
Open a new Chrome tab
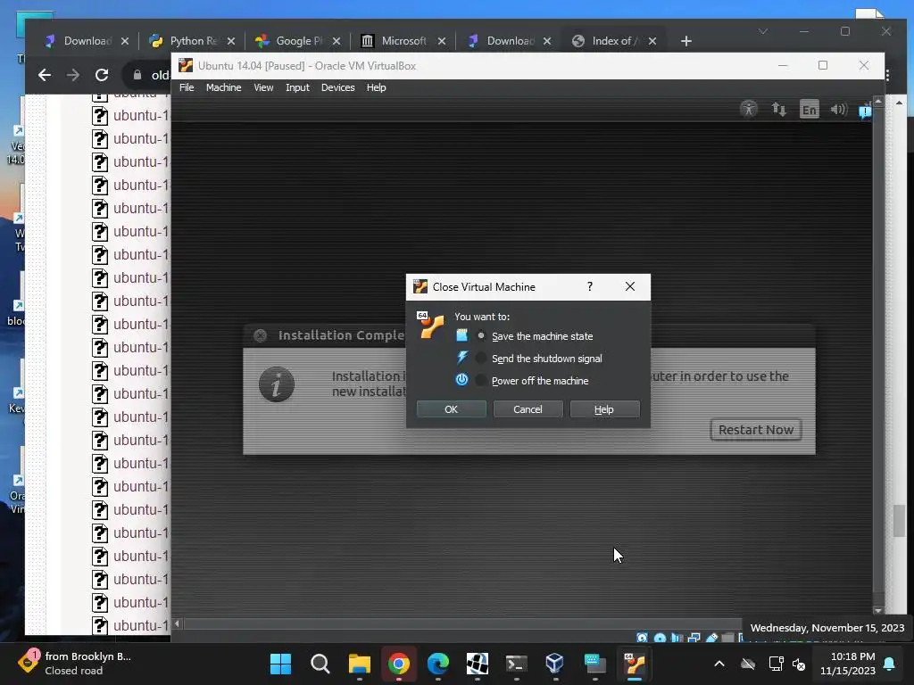click(x=686, y=41)
